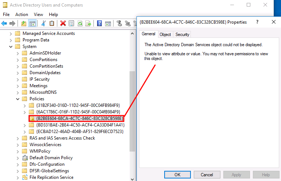Image resolution: width=281 pixels, height=181 pixels.
Task: Click the Properties dialog help question mark
Action: pyautogui.click(x=257, y=22)
